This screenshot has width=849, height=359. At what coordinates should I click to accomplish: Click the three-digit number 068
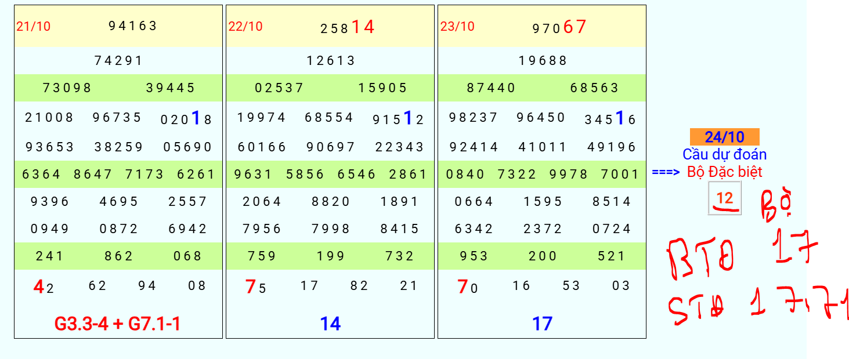pyautogui.click(x=188, y=256)
